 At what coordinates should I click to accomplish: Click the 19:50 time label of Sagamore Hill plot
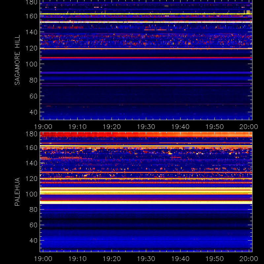(x=215, y=127)
